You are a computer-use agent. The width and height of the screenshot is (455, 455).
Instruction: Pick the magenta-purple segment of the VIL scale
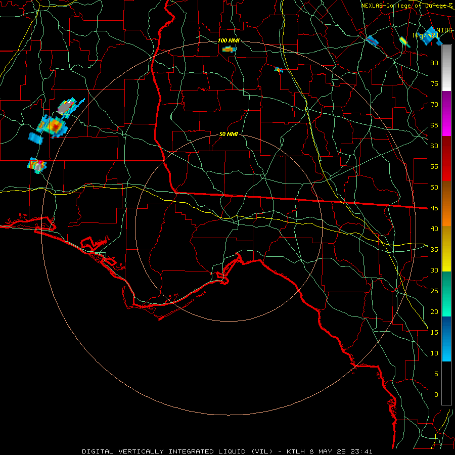coord(446,113)
